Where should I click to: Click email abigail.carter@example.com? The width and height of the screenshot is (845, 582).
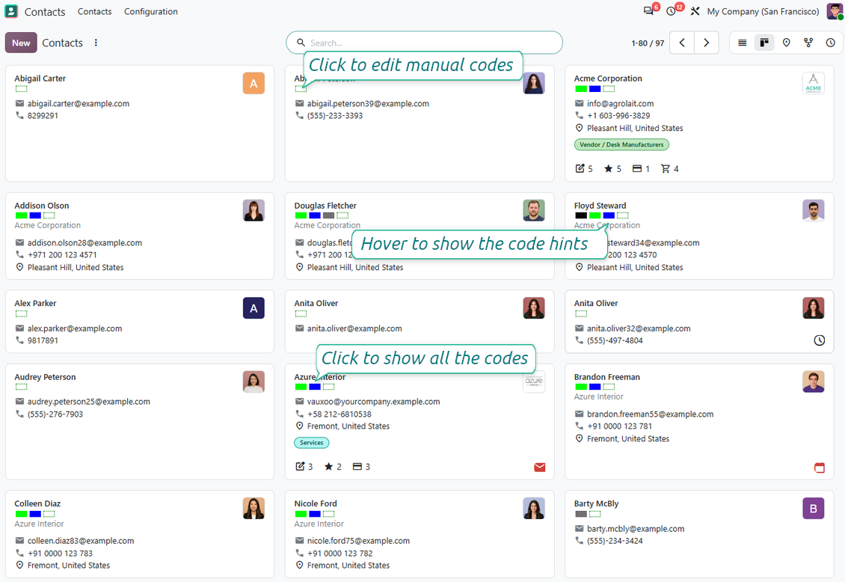click(78, 103)
